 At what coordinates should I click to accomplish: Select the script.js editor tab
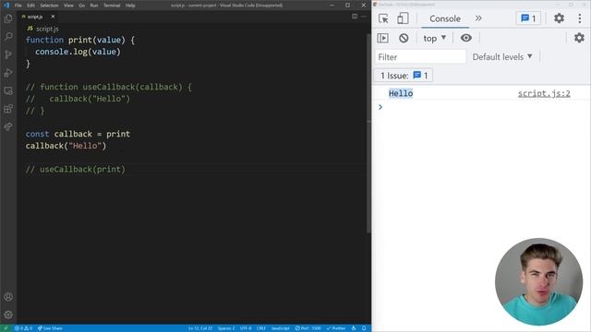pos(39,17)
